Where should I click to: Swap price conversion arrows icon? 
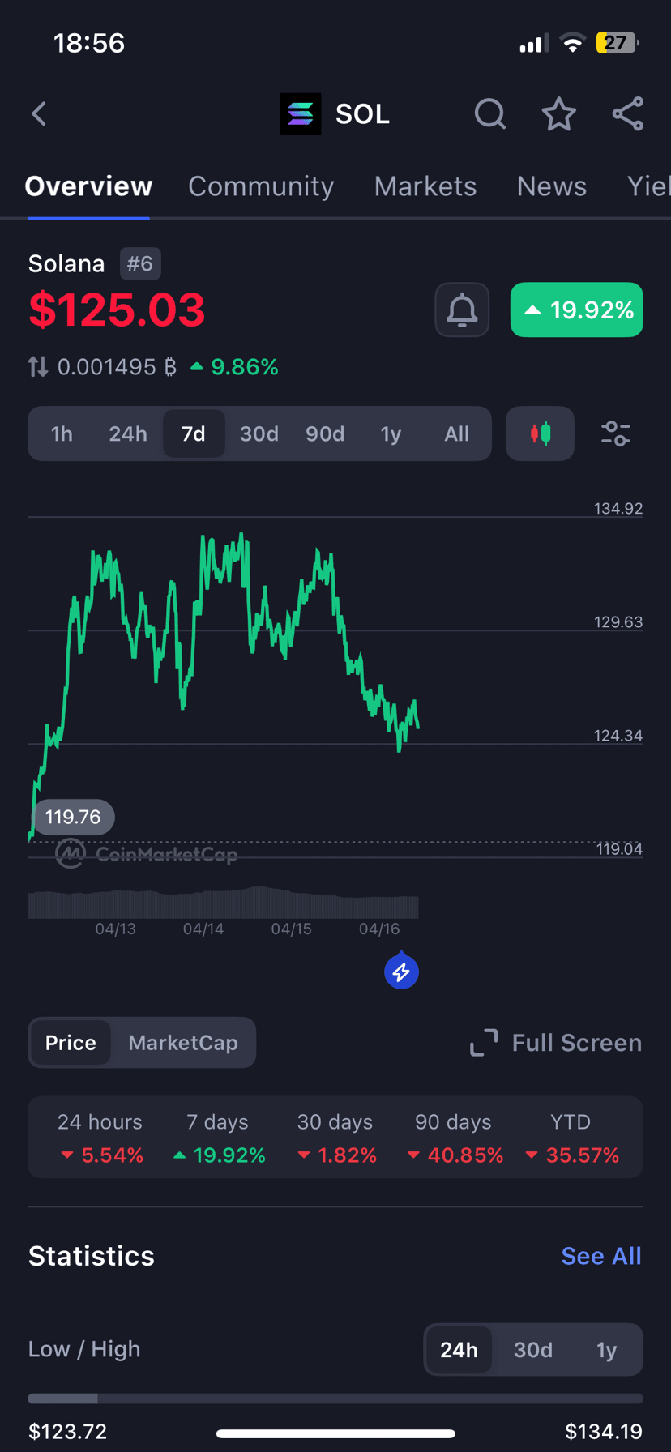38,367
